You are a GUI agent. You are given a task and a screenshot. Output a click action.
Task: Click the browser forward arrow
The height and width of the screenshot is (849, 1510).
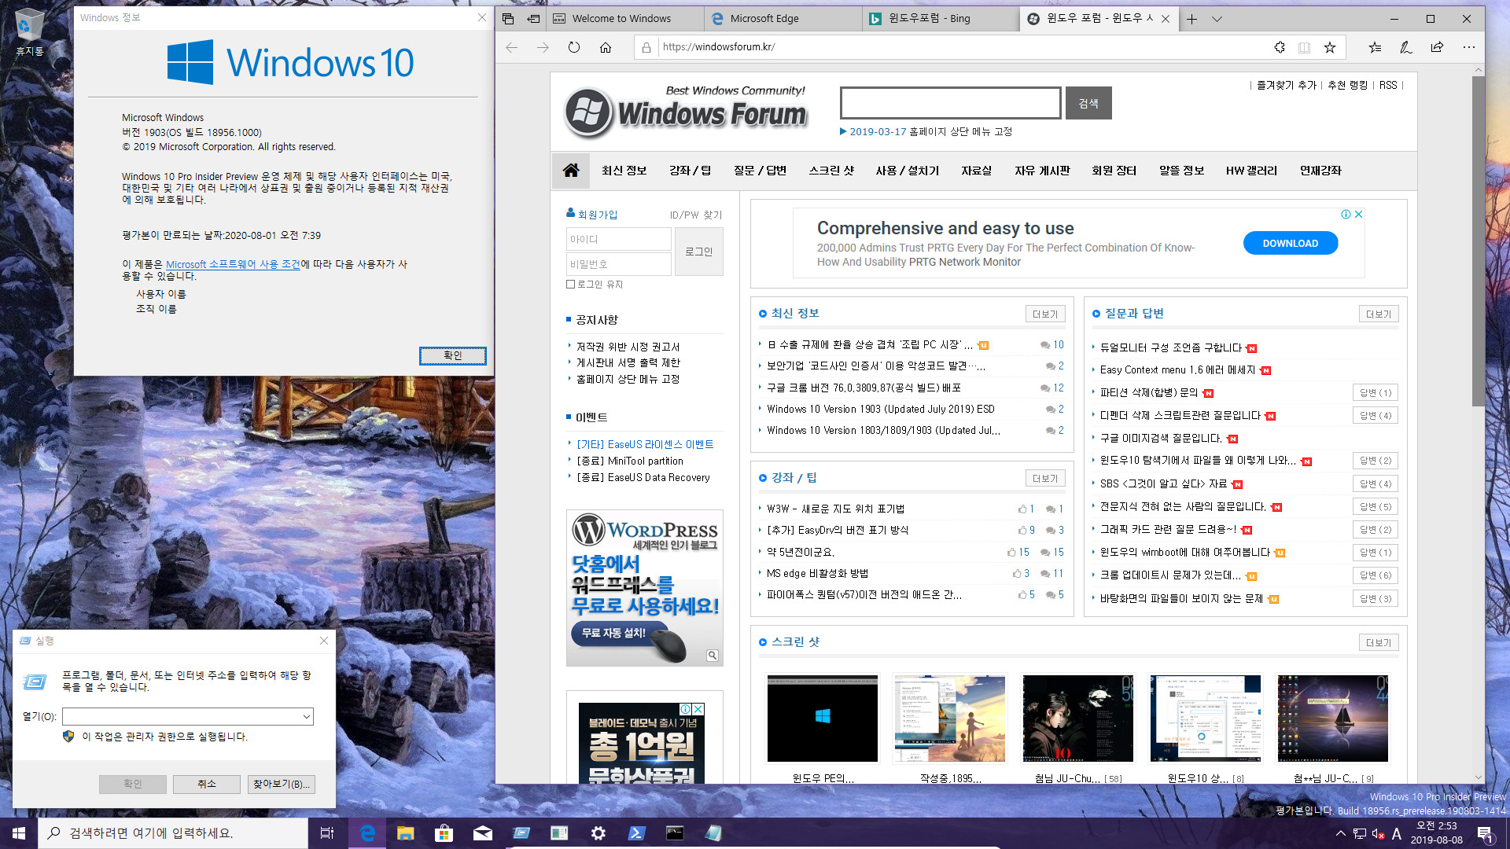pos(543,47)
